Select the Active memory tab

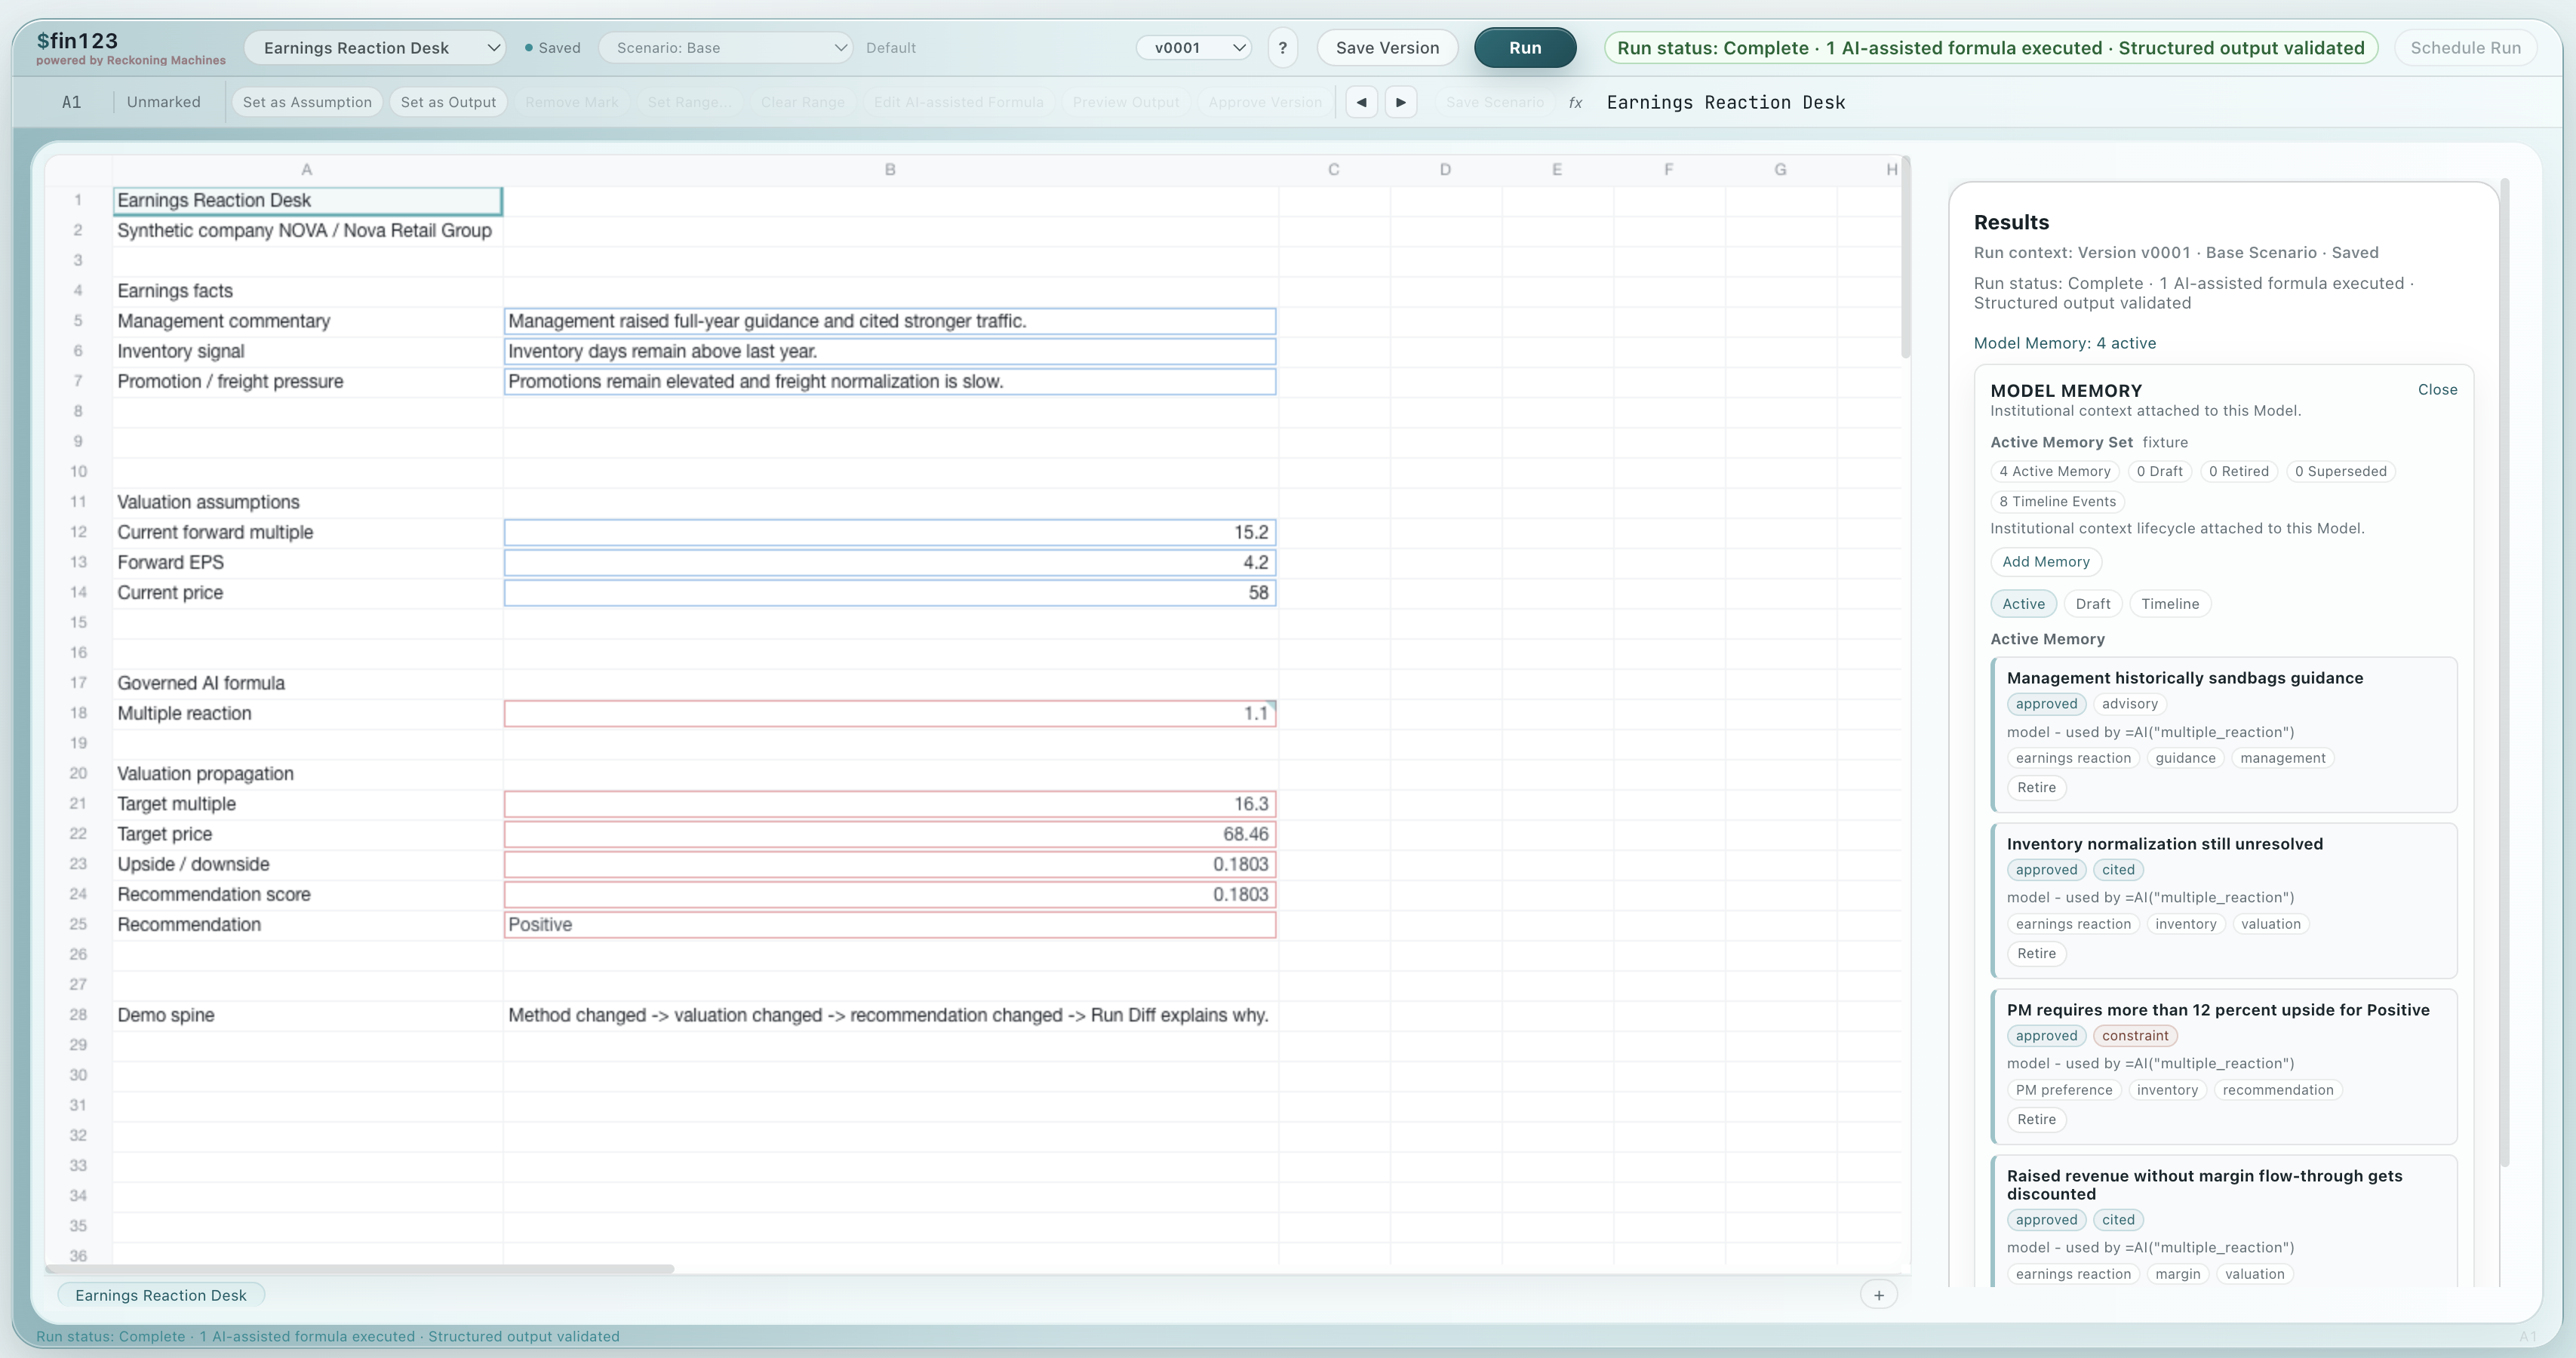click(2023, 604)
